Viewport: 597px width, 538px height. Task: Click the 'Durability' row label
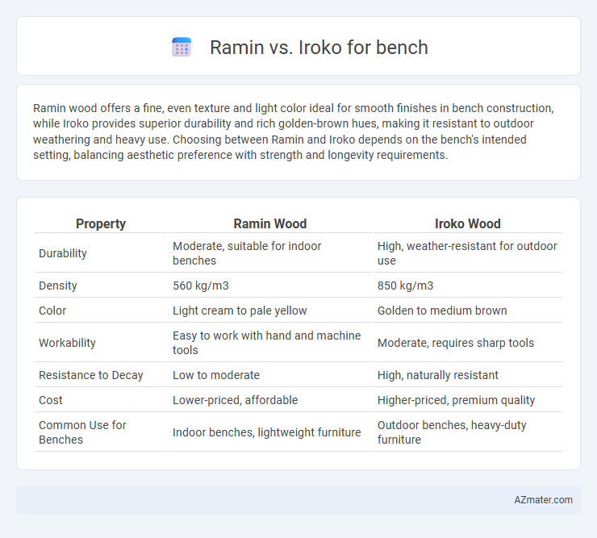tap(63, 253)
